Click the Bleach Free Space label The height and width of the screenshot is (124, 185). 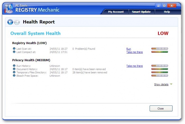click(x=27, y=76)
